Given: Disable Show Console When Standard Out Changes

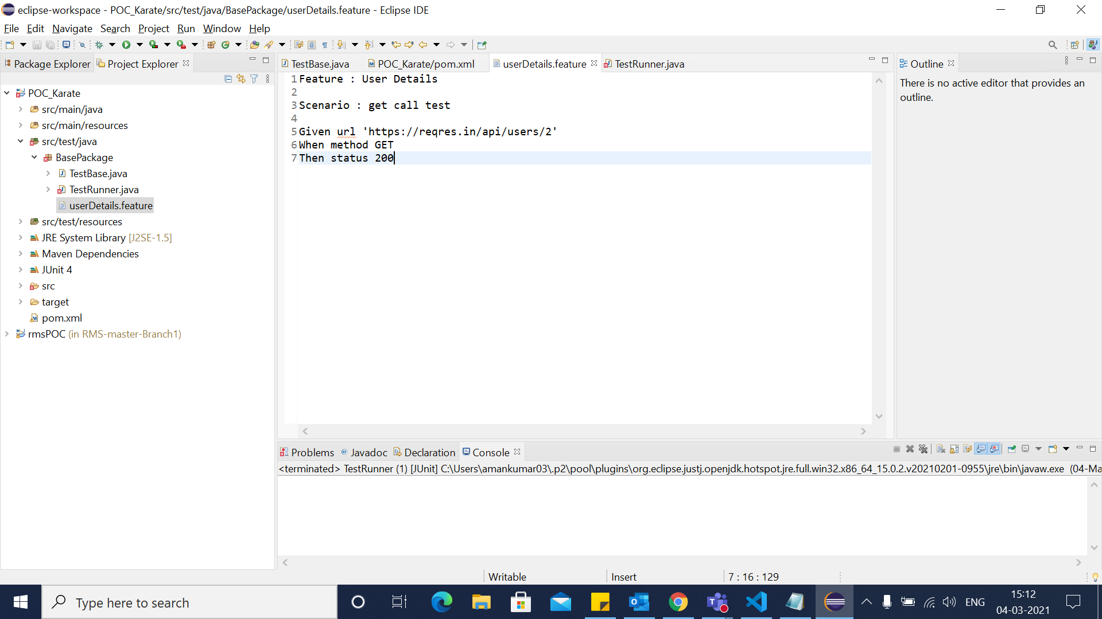Looking at the screenshot, I should click(x=980, y=449).
